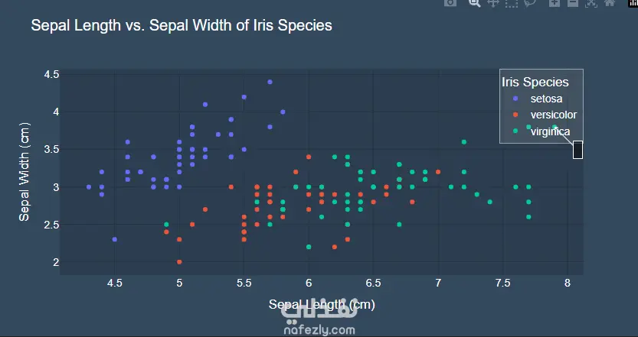Hide the versicolor series via the legend

[x=553, y=115]
